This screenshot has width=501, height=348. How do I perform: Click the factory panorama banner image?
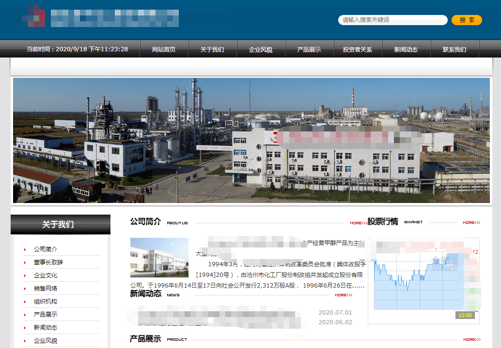click(251, 140)
